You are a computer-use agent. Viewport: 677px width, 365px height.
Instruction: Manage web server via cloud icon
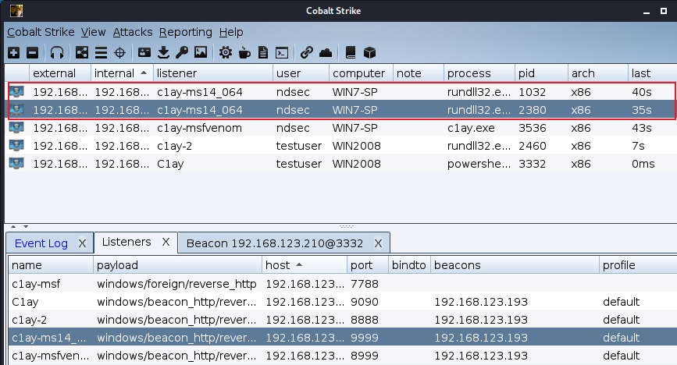[326, 52]
